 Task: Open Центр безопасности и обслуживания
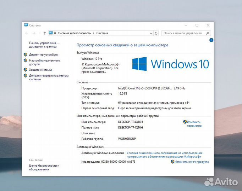pyautogui.click(x=44, y=167)
